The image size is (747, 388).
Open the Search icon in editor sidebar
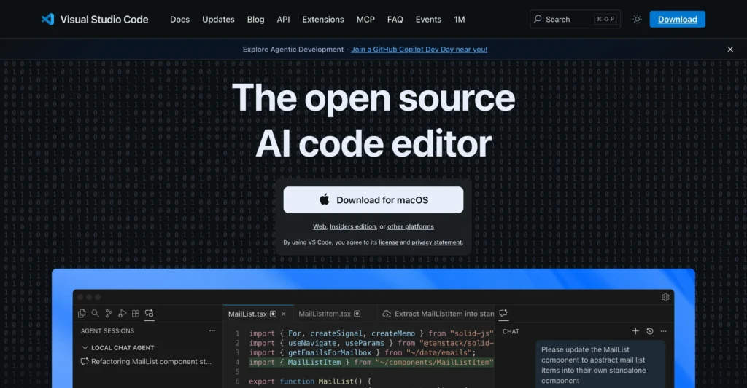pos(96,313)
